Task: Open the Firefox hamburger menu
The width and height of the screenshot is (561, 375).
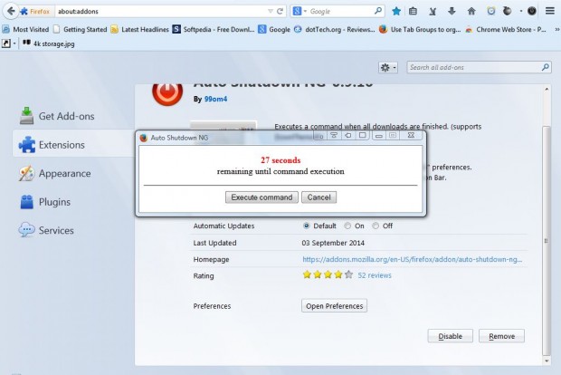Action: [x=550, y=11]
